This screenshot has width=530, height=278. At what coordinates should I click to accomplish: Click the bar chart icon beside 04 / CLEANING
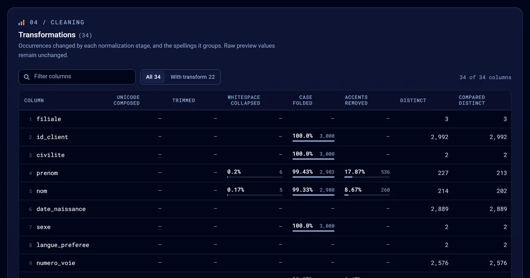pyautogui.click(x=21, y=22)
